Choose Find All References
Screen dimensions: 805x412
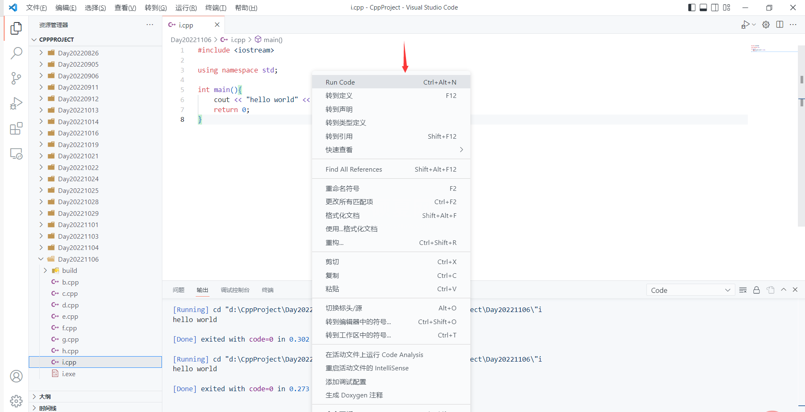[x=391, y=169]
